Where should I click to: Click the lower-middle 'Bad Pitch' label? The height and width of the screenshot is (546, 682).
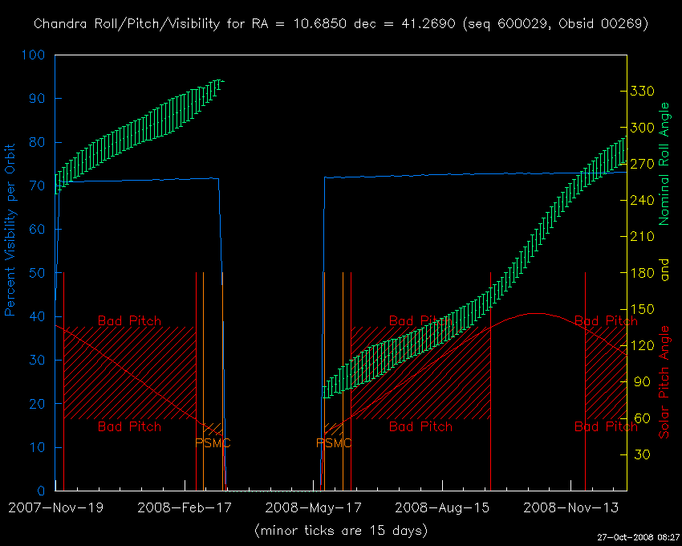click(x=420, y=426)
